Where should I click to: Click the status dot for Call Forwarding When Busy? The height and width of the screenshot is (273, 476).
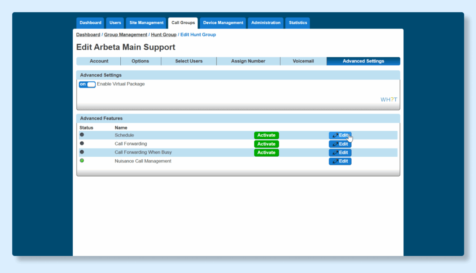pos(82,152)
